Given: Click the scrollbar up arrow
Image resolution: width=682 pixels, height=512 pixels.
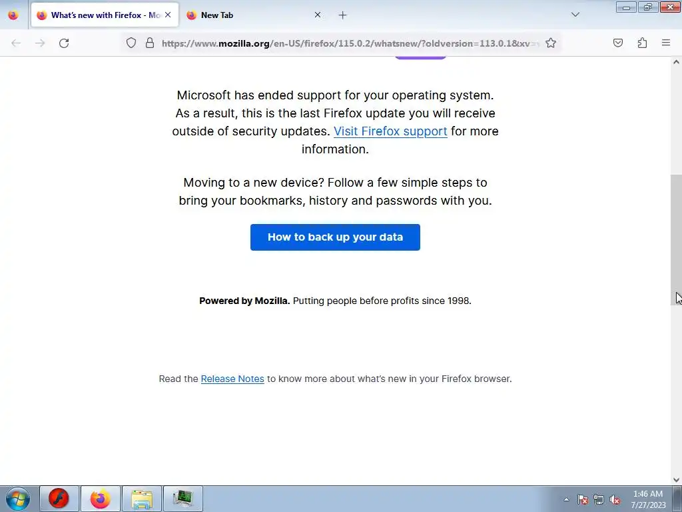Looking at the screenshot, I should click(x=676, y=62).
